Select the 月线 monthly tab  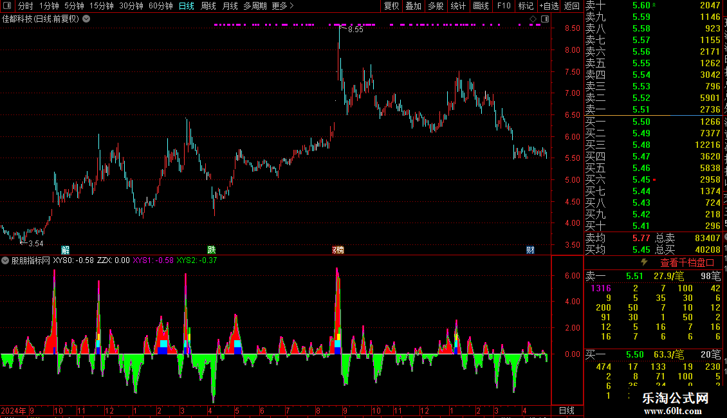[230, 6]
